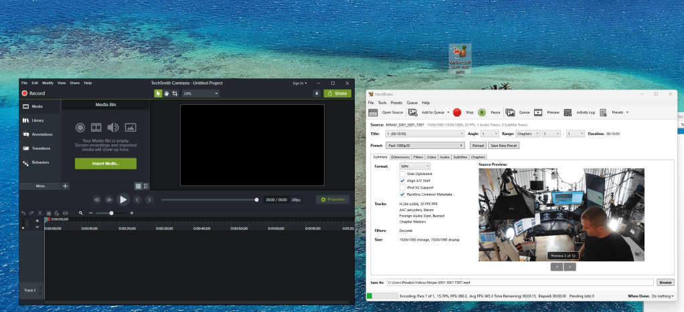684x312 pixels.
Task: Open the Fast 1080p30 preset selector
Action: pyautogui.click(x=424, y=146)
